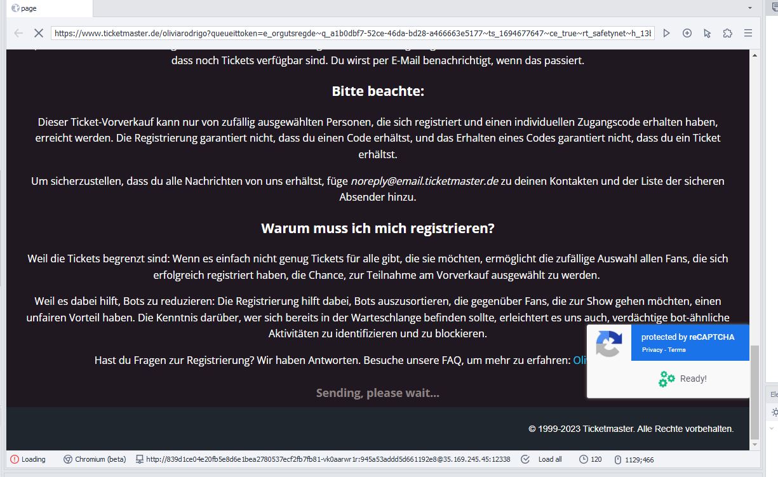Open the extensions puzzle-piece icon
Screen dimensions: 778x477
coord(728,33)
